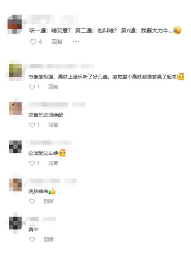Open avatar of the first commenter
This screenshot has height=253, width=191.
(15, 24)
